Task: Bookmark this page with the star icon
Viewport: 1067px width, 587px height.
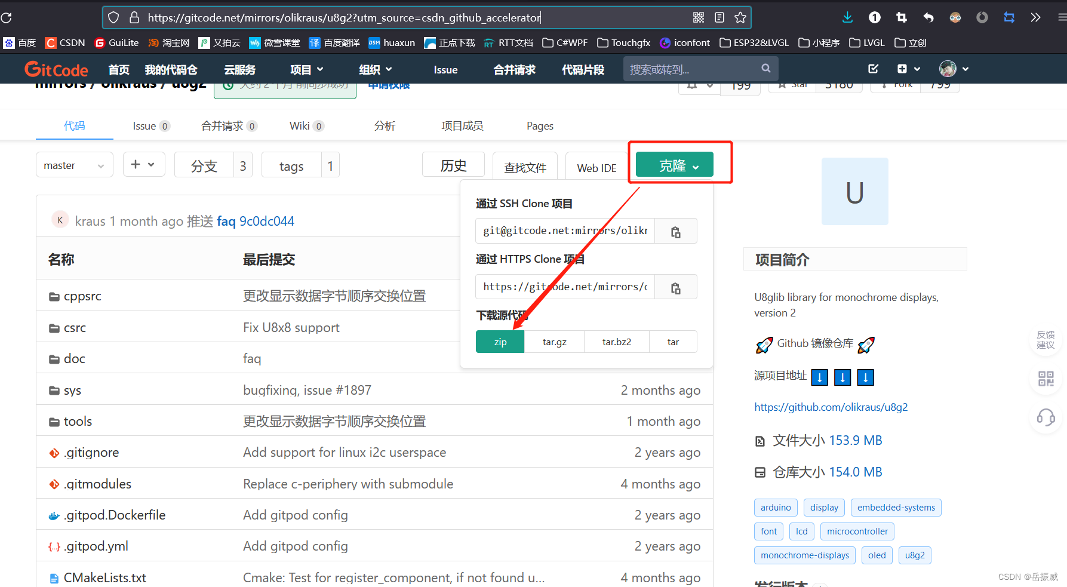Action: [x=740, y=17]
